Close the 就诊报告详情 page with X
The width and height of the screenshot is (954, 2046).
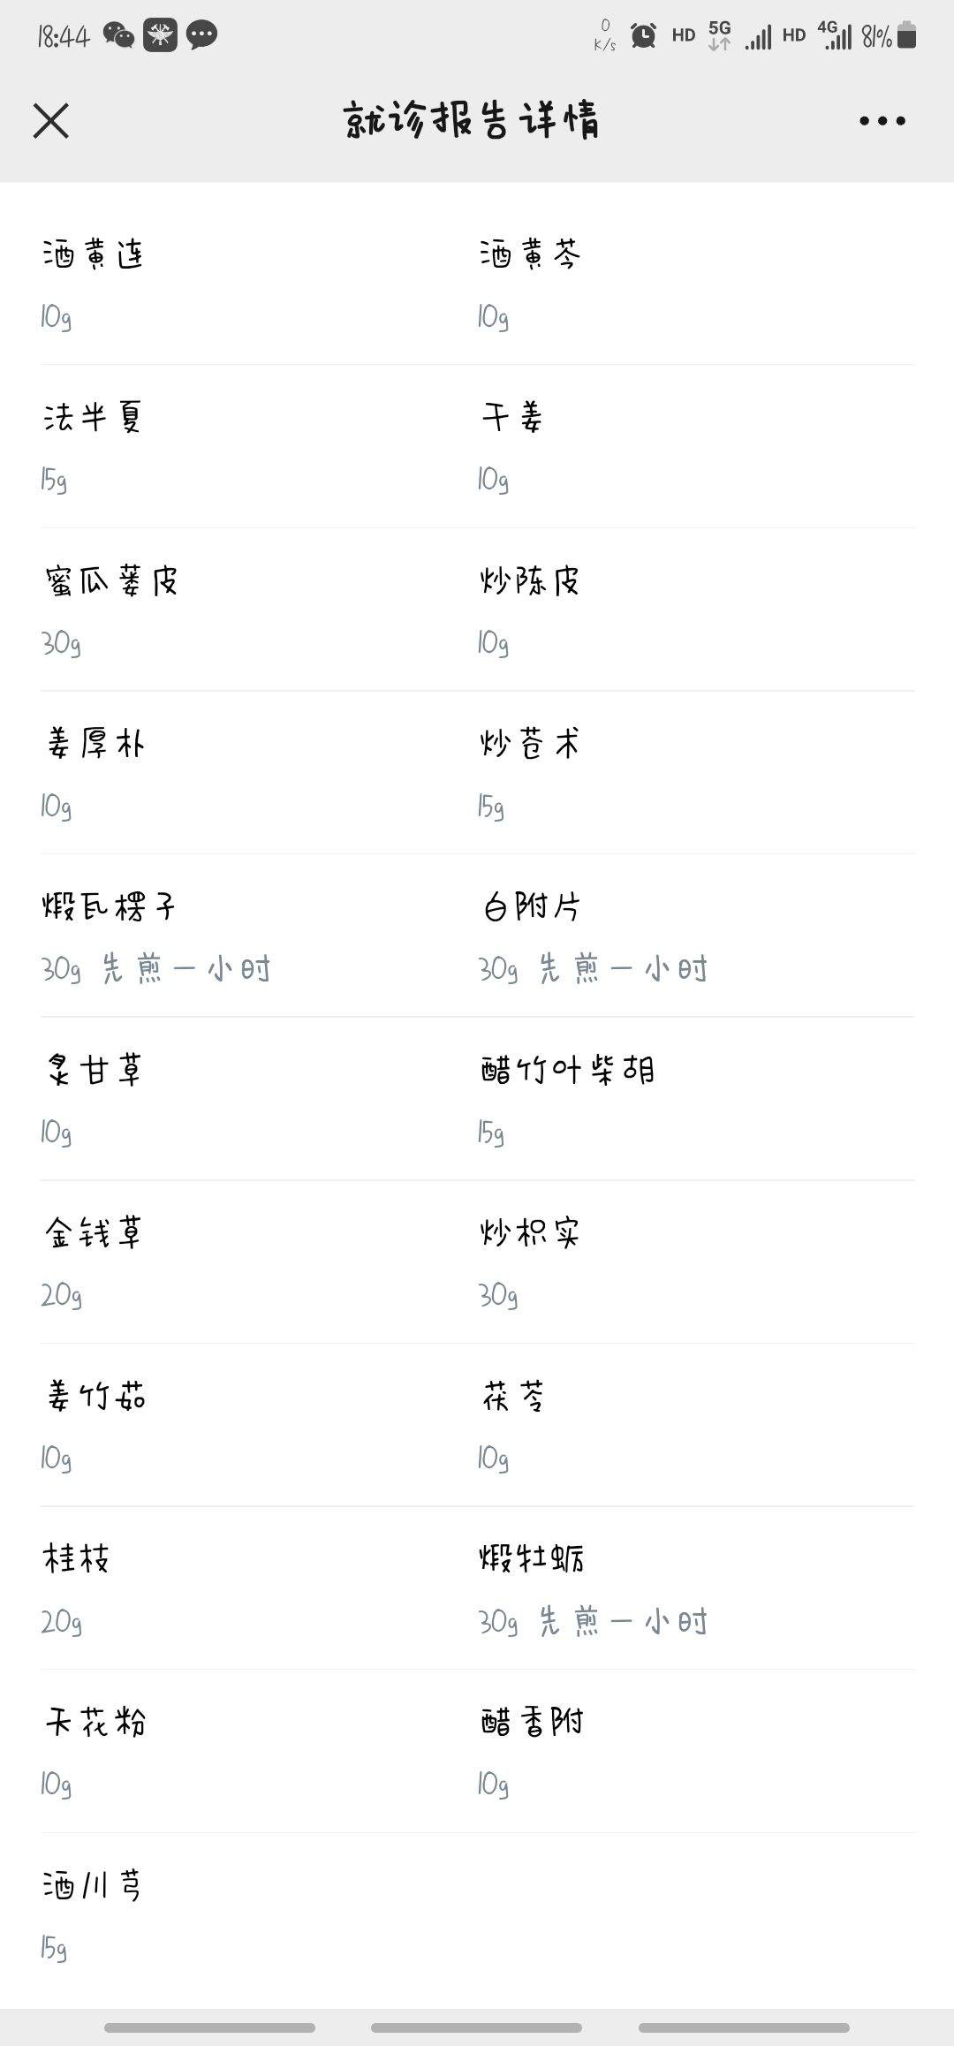coord(50,120)
